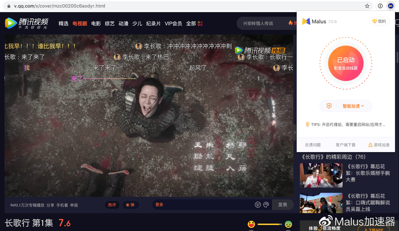Click the sick green face rating emoji

point(288,224)
